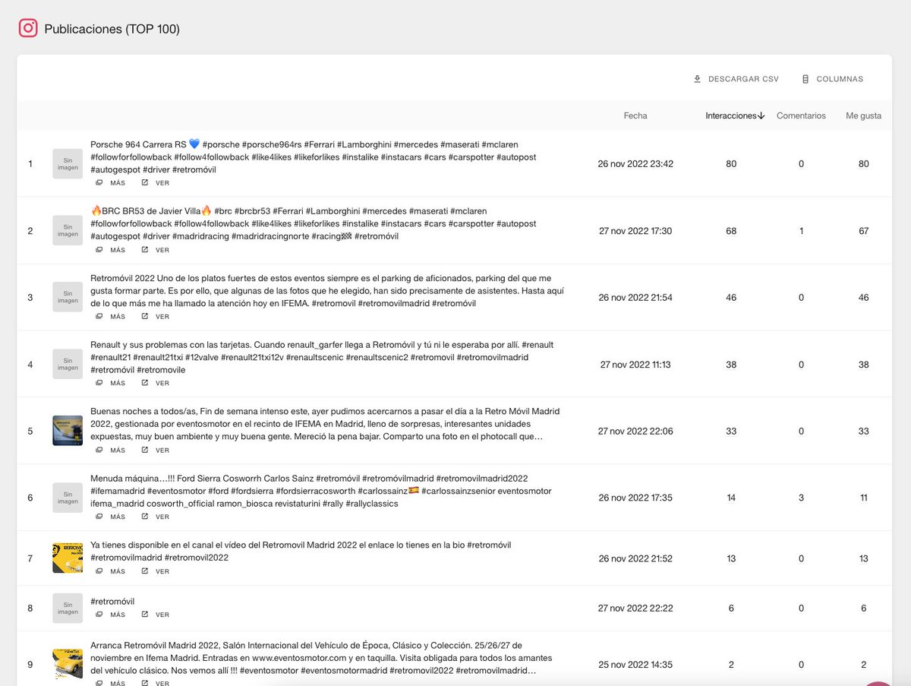Click the date 26 nov 2022 17:35
Viewport: 911px width, 686px height.
[635, 498]
